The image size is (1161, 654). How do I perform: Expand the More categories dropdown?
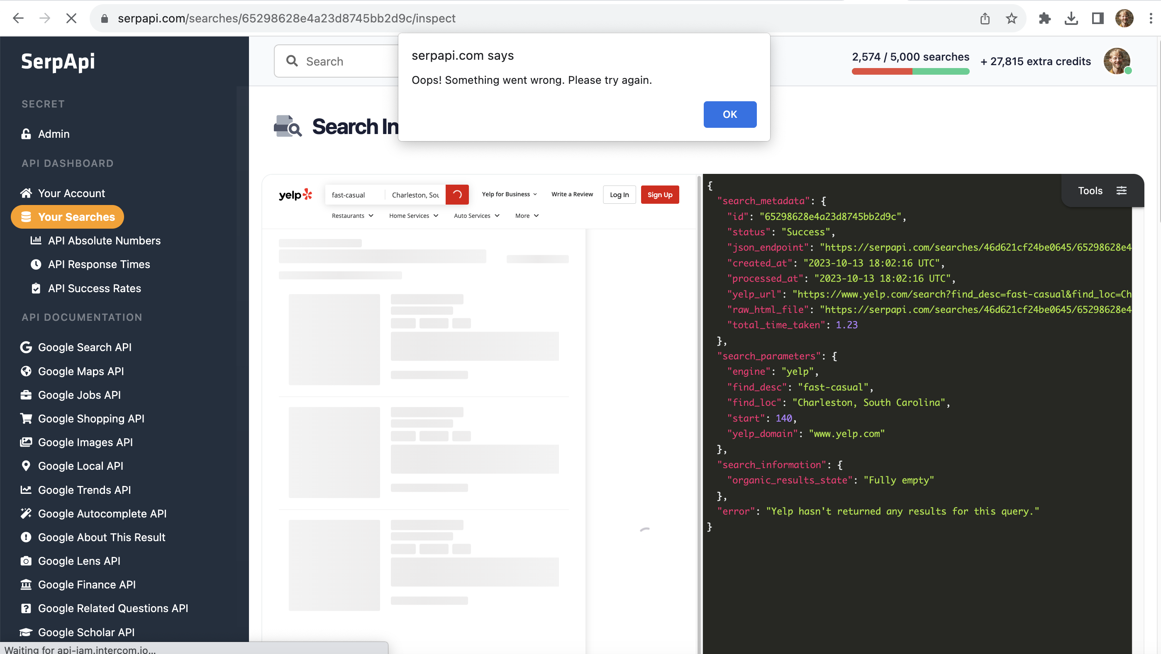pos(527,215)
